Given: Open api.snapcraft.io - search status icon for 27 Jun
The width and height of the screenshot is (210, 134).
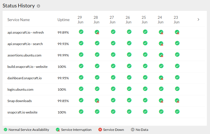Looking at the screenshot, I should (113, 43).
